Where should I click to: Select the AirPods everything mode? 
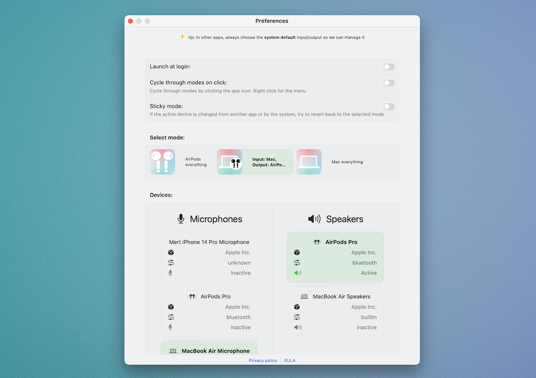click(x=181, y=162)
